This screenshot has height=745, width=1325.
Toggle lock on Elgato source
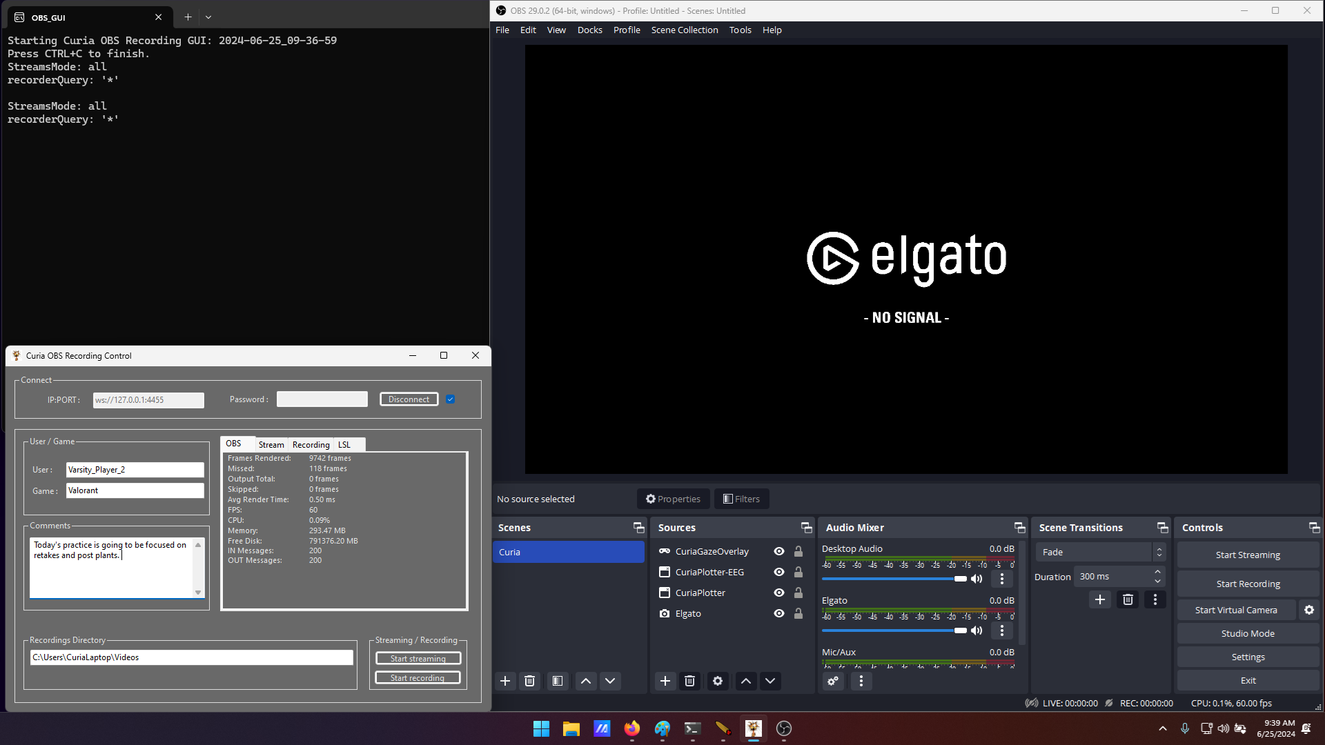tap(798, 613)
